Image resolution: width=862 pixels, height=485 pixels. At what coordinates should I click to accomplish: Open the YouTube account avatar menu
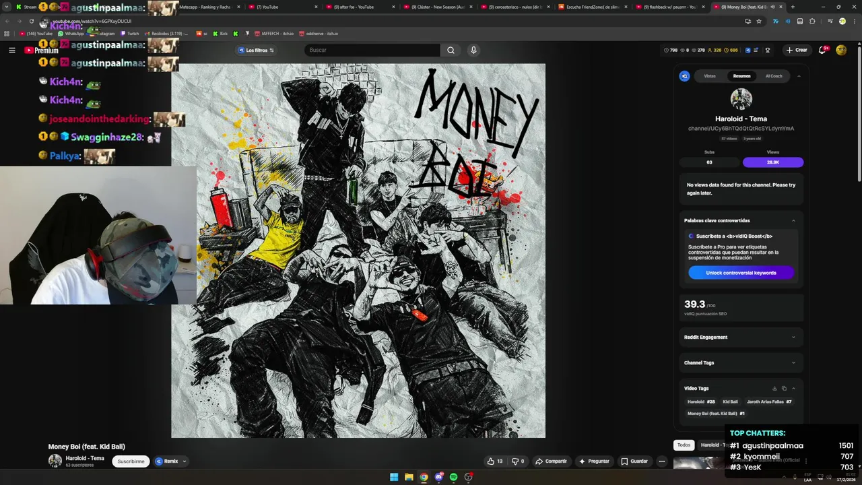click(841, 50)
